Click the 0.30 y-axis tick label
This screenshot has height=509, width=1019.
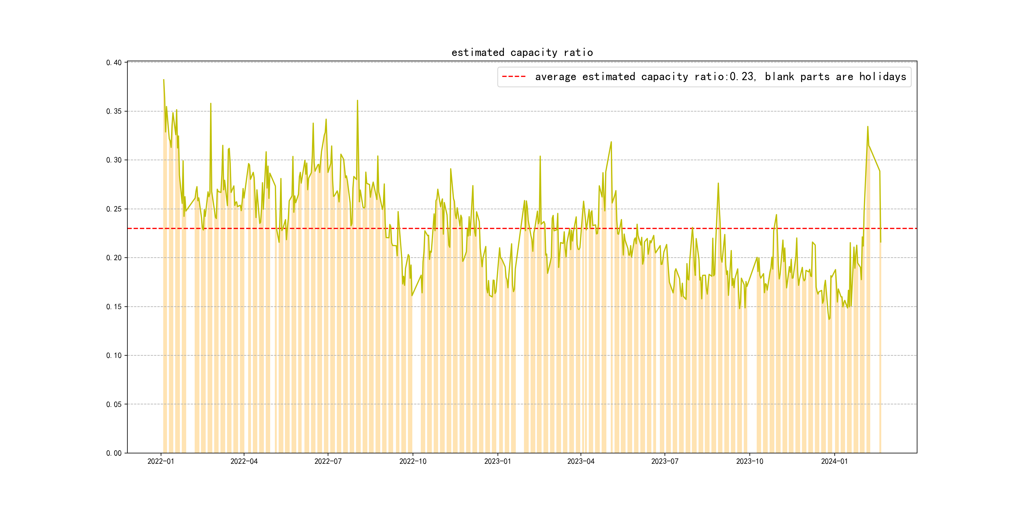coord(114,160)
